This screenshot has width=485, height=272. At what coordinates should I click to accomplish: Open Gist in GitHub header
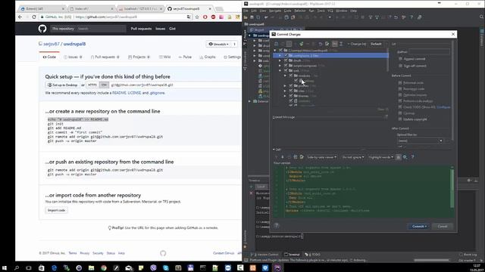tap(172, 29)
